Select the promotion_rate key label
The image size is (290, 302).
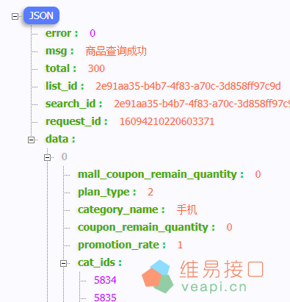[122, 245]
